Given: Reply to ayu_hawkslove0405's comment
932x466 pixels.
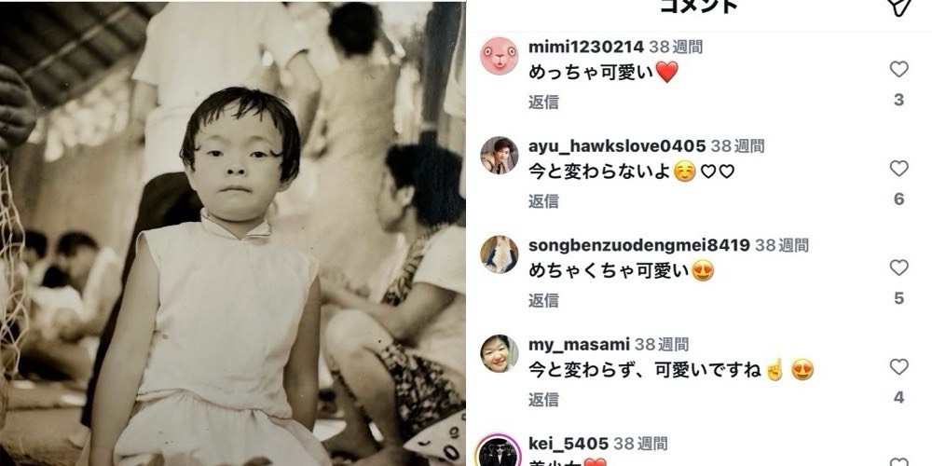Looking at the screenshot, I should point(543,201).
